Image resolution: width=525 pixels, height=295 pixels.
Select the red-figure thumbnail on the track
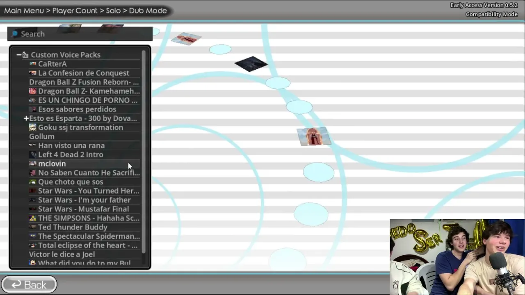coord(314,136)
